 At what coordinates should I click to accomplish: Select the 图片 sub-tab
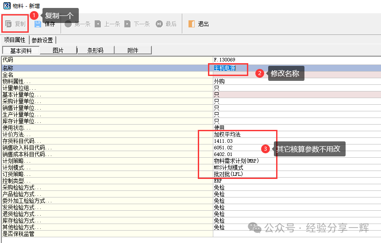click(58, 50)
